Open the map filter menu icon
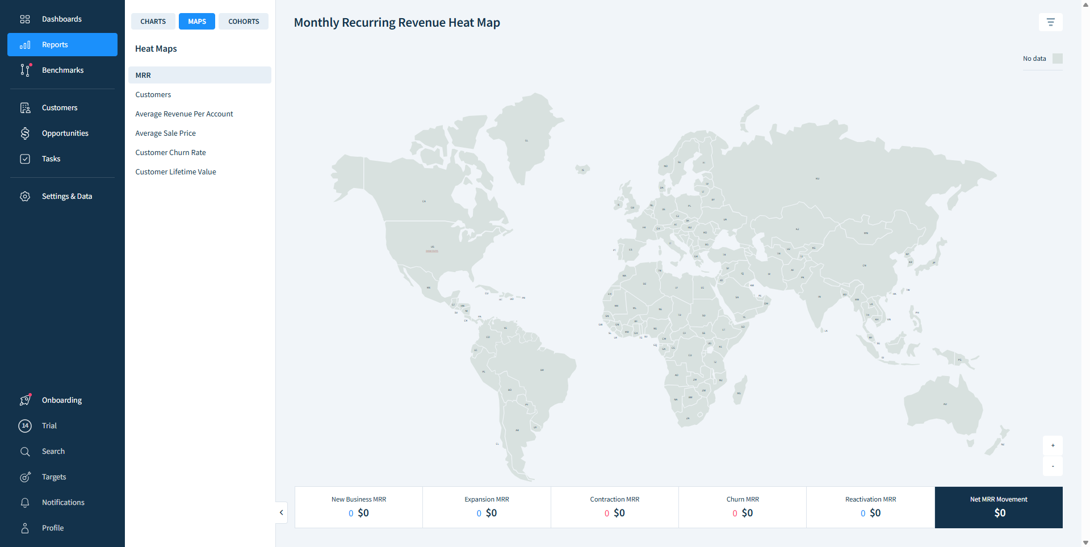 1050,22
